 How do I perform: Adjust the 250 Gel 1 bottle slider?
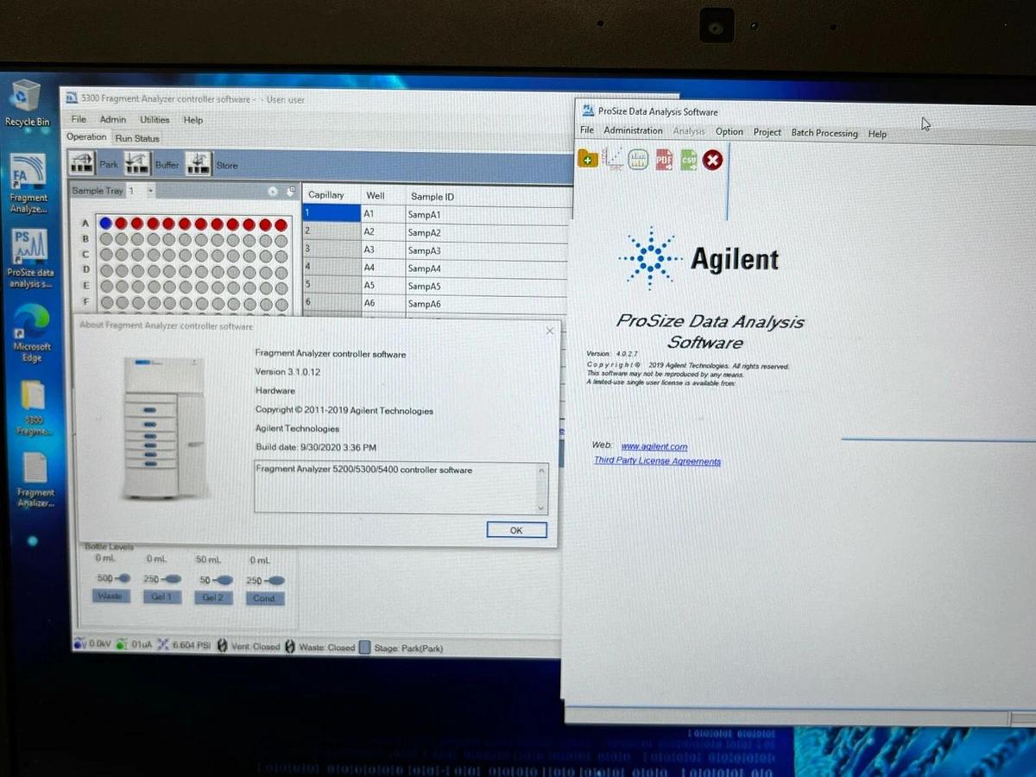172,579
